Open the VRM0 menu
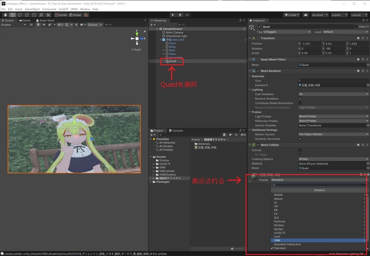 (x=74, y=9)
